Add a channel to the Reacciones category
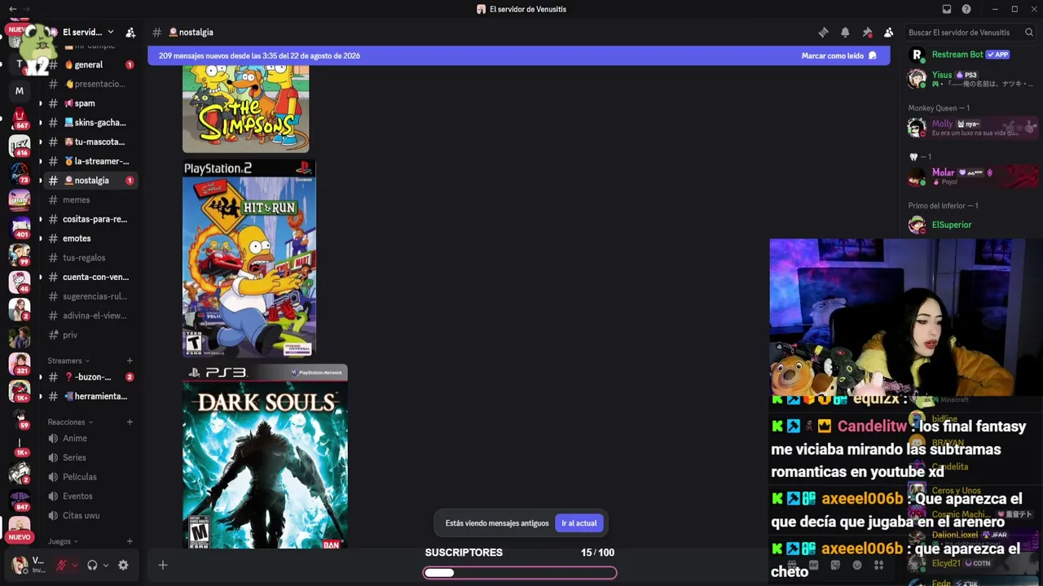The height and width of the screenshot is (586, 1043). click(x=130, y=422)
